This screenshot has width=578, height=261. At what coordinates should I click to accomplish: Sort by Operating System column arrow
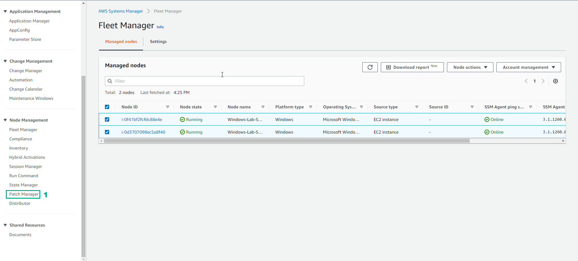coord(361,107)
